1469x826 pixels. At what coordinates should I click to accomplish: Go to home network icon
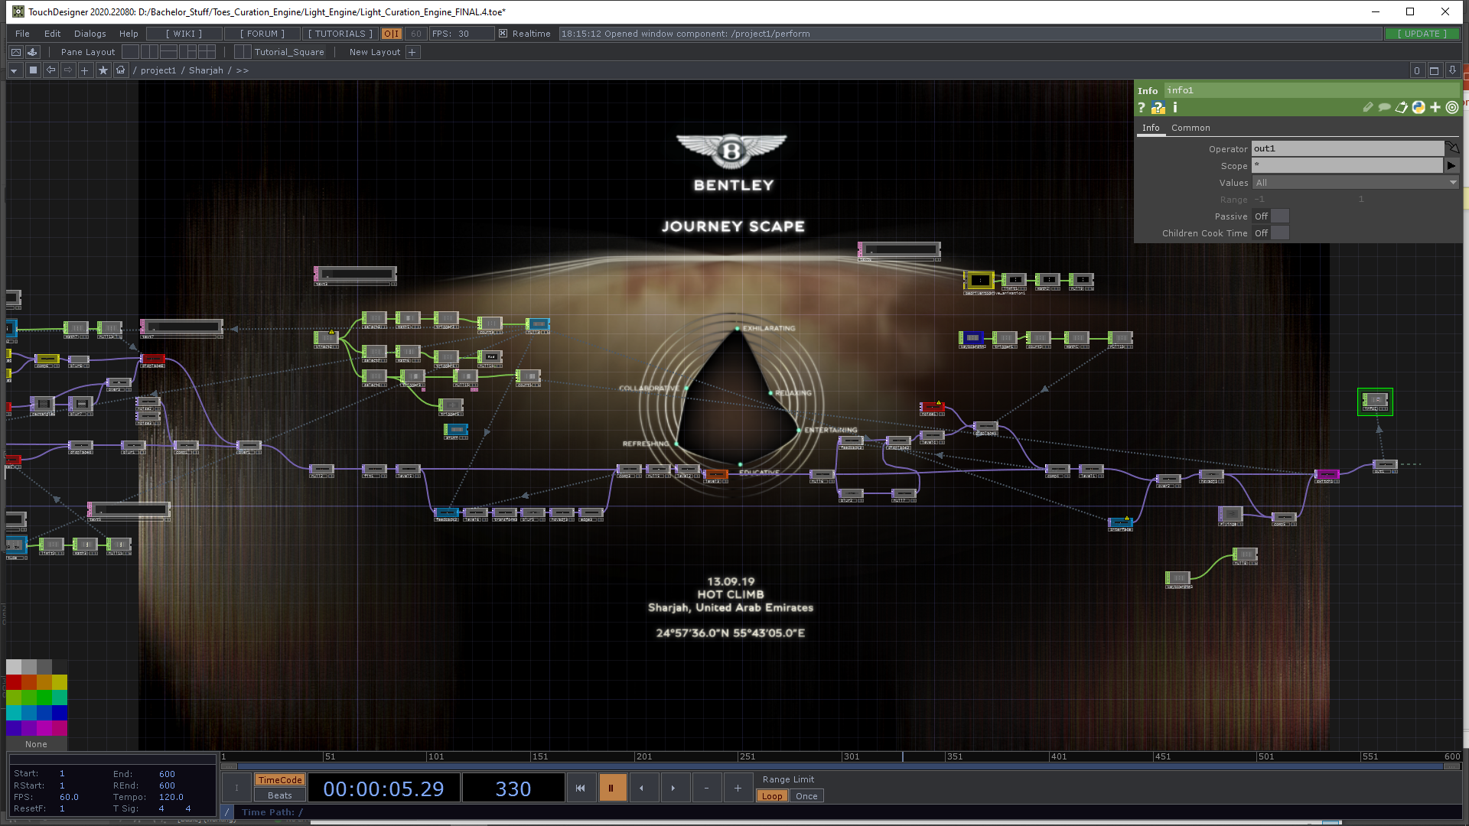[x=121, y=70]
